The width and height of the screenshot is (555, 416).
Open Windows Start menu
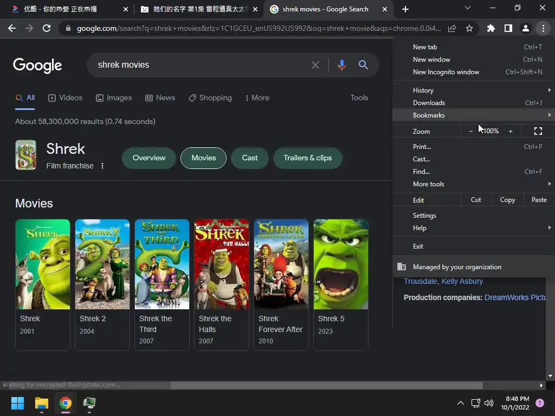click(x=17, y=403)
